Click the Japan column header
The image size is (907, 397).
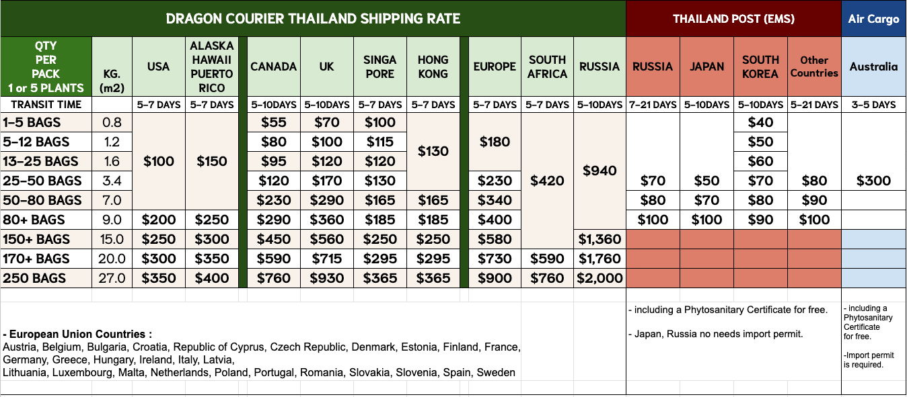(706, 67)
